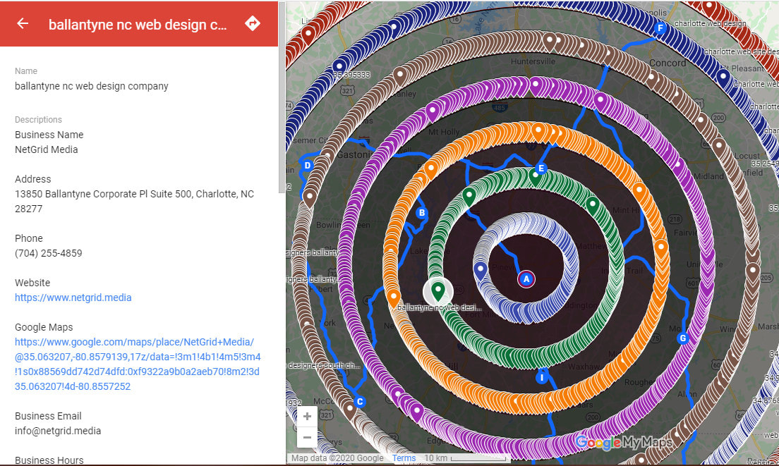
Task: Select blue marker C near the bottom left
Action: (360, 401)
